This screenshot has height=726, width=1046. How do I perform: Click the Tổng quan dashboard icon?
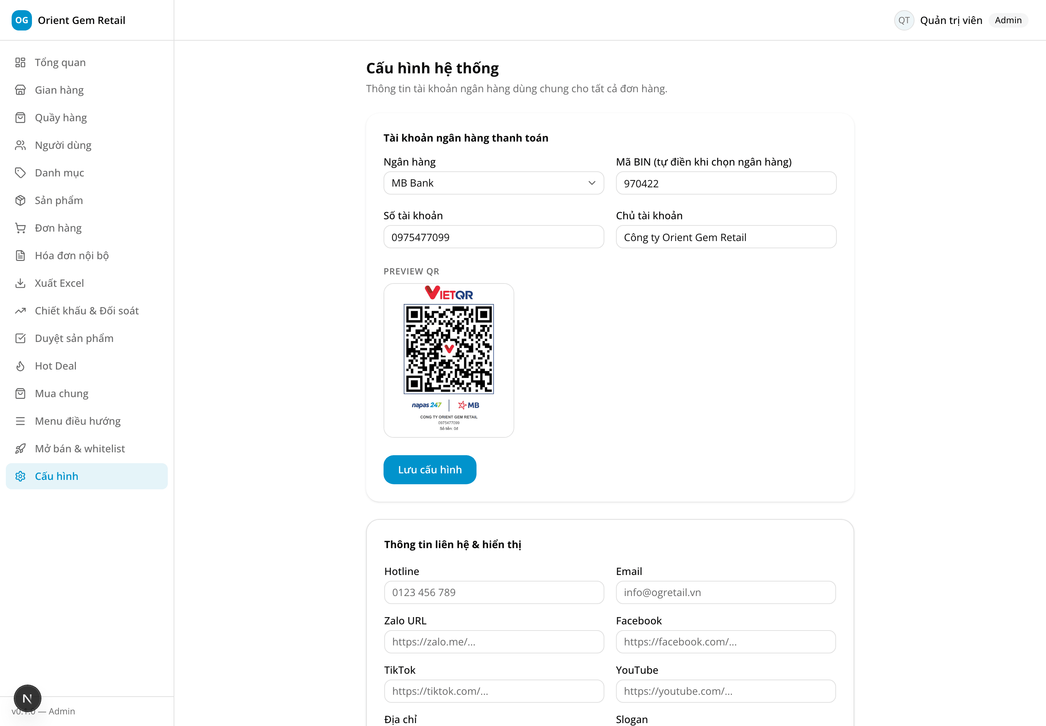[x=20, y=62]
